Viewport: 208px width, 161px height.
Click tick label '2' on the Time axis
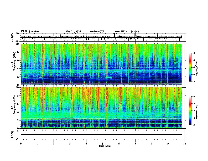(x=54, y=144)
